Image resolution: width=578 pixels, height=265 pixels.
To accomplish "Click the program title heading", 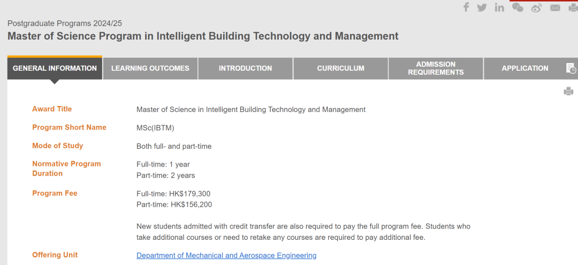I will 203,36.
